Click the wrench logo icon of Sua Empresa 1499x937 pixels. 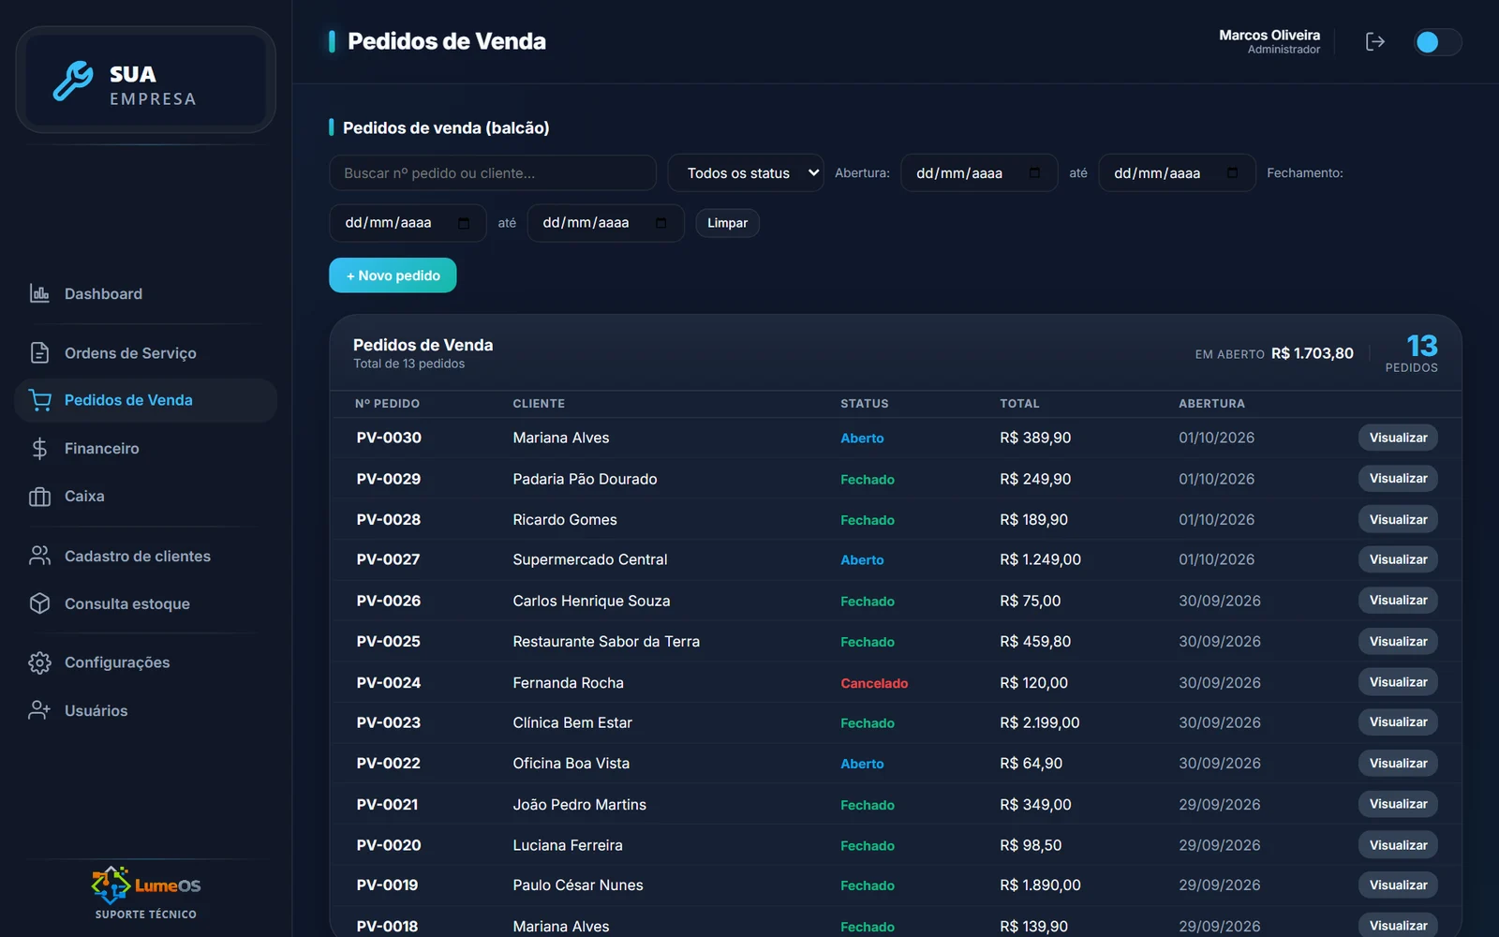73,81
